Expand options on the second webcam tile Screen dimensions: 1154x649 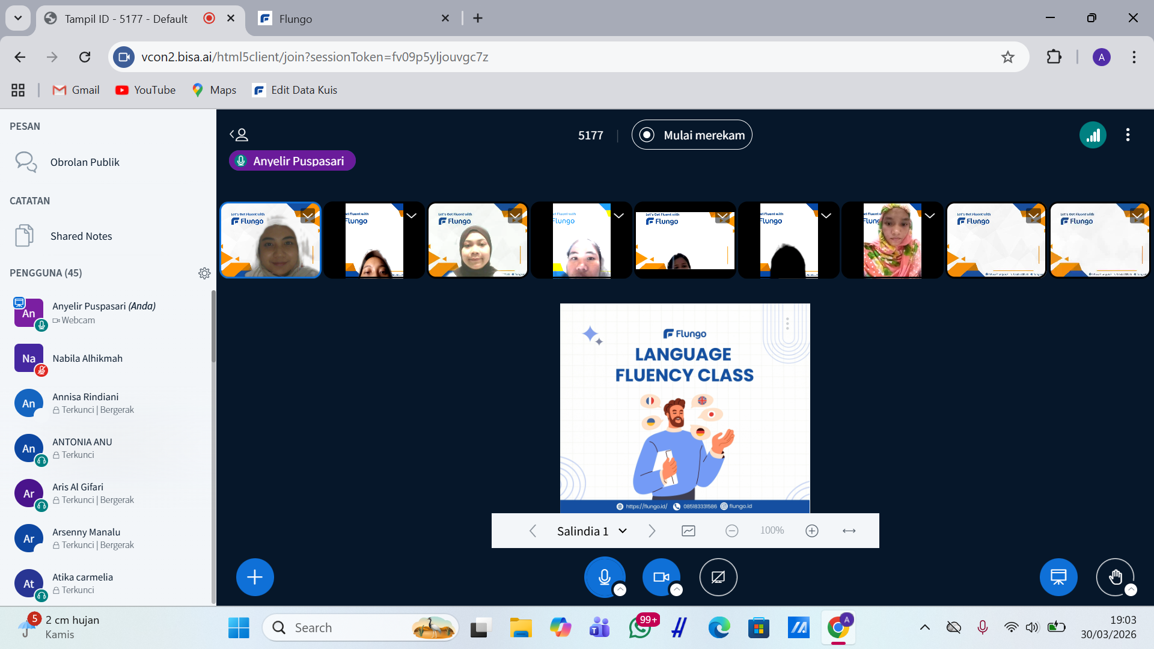tap(411, 216)
